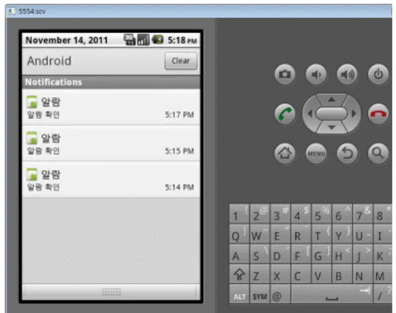
Task: Click the SYM keyboard key
Action: pos(260,294)
